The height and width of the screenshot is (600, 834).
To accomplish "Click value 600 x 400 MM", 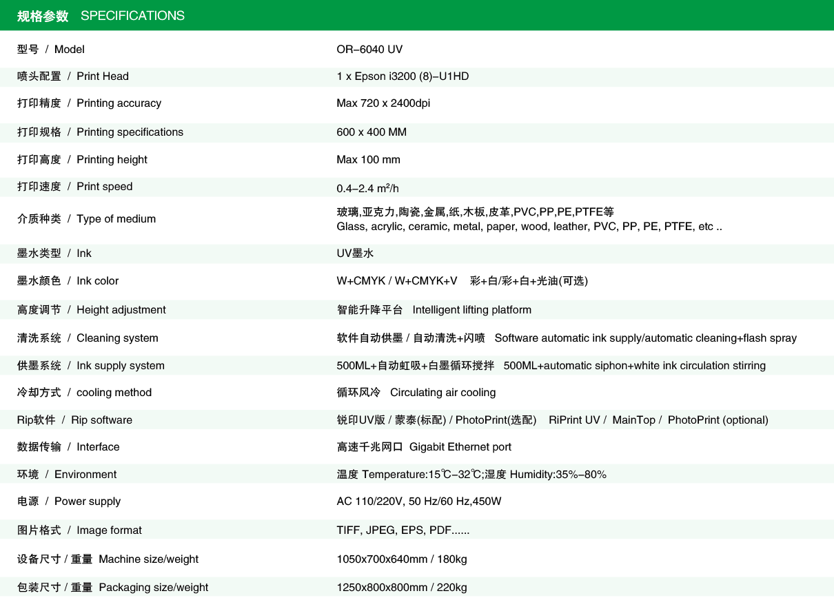I will [372, 132].
